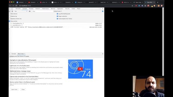Screen dimensions: 173x97
Task: Open site info icon beside localhost:3000
Action: (x=20, y=6)
